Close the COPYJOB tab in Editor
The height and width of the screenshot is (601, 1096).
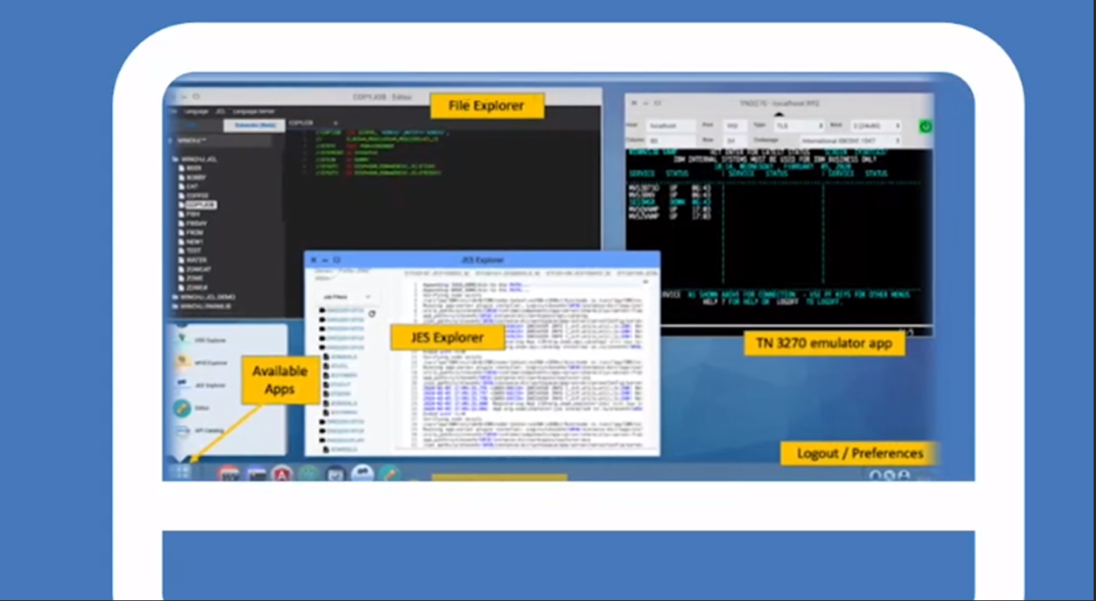(335, 123)
